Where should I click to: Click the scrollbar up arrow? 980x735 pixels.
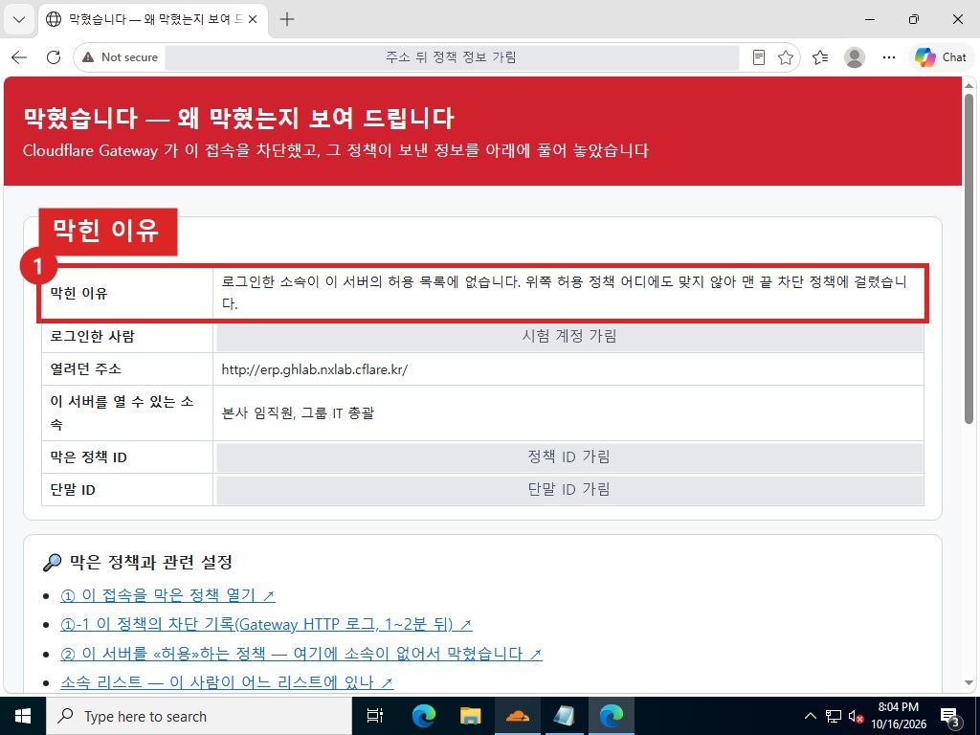pyautogui.click(x=969, y=85)
